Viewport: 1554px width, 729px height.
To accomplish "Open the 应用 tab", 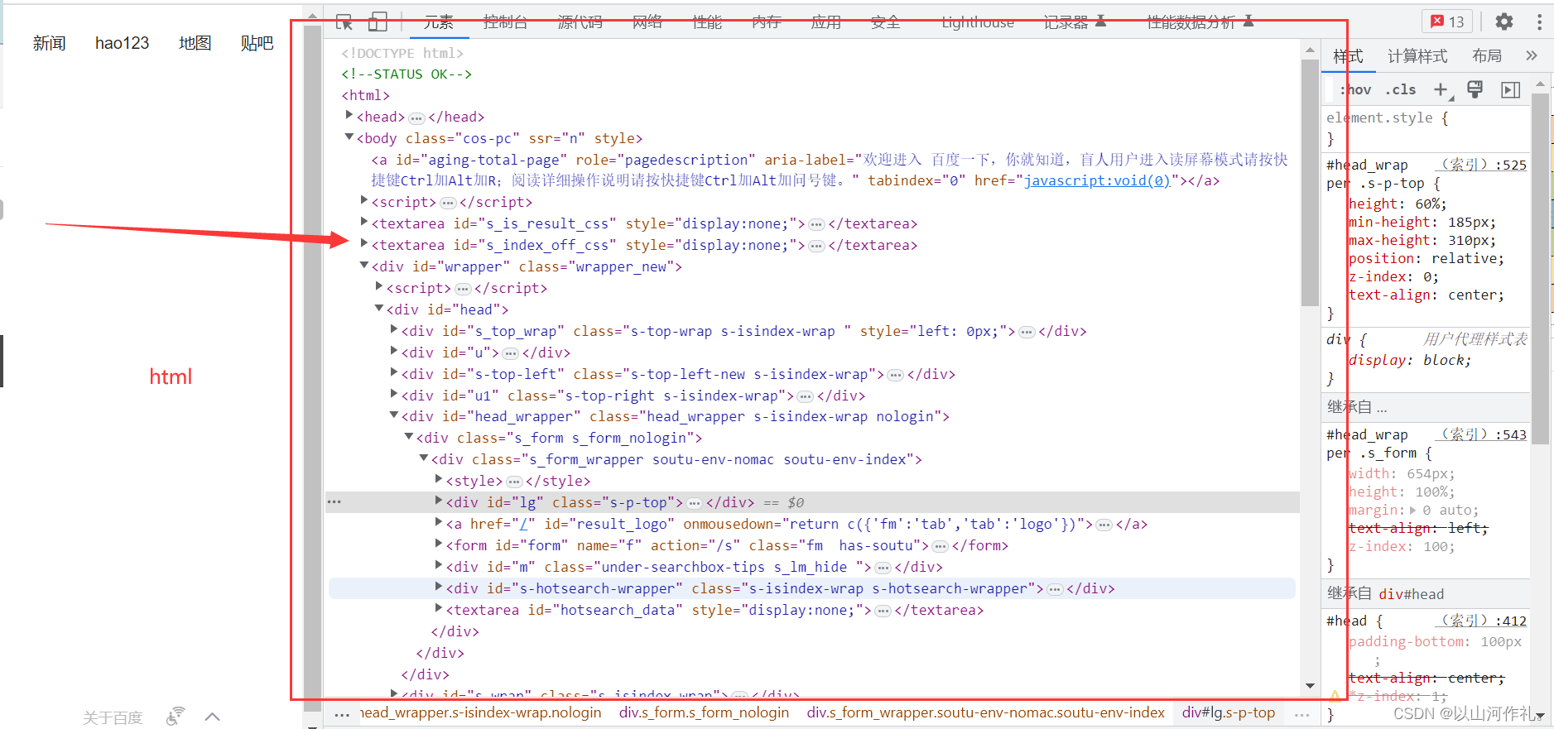I will (x=826, y=22).
